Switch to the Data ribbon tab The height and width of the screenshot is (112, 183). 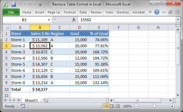(83, 12)
